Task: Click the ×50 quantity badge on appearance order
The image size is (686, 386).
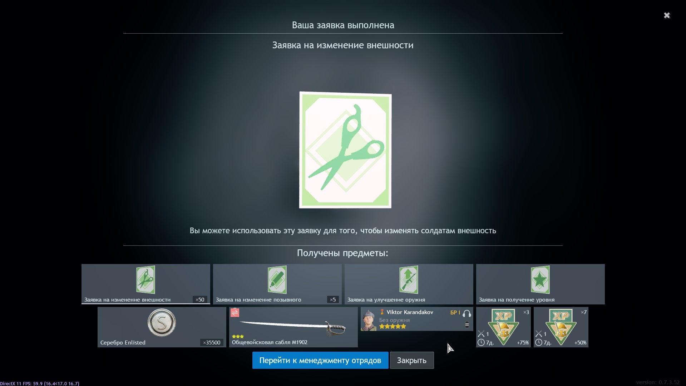Action: pos(200,300)
